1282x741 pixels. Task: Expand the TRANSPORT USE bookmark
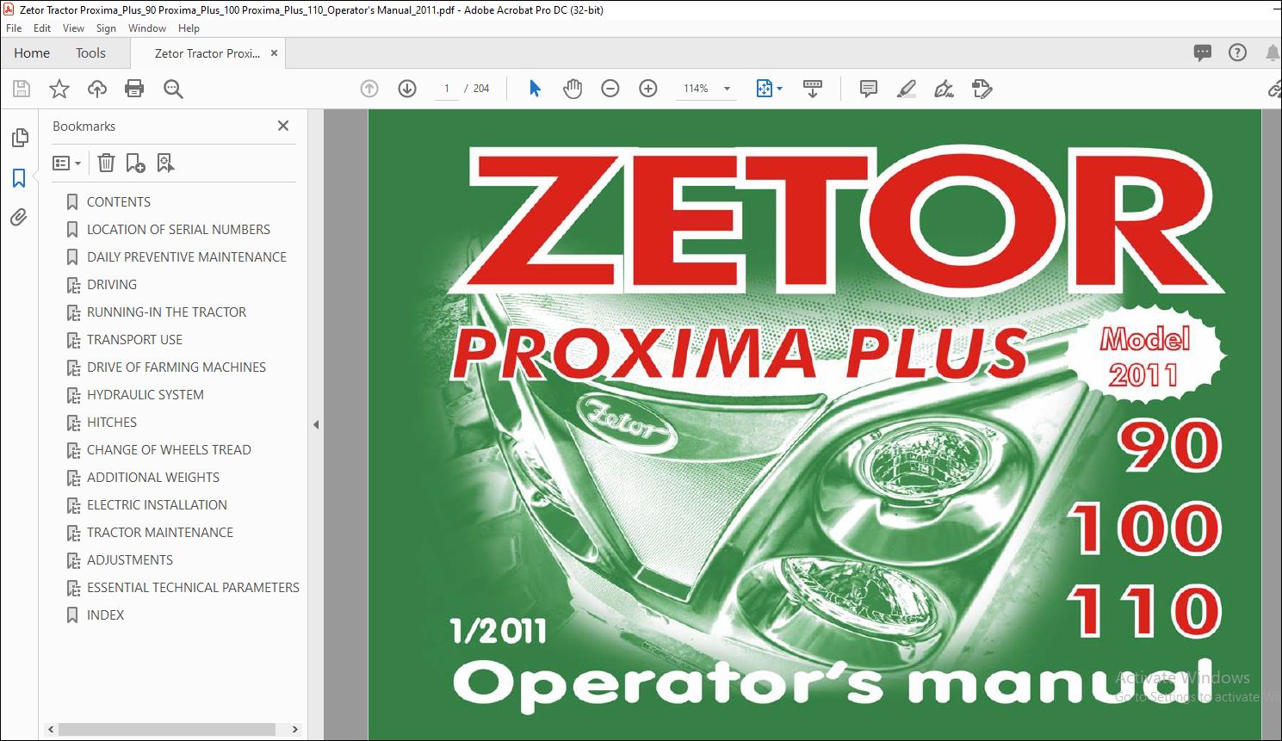tap(73, 340)
